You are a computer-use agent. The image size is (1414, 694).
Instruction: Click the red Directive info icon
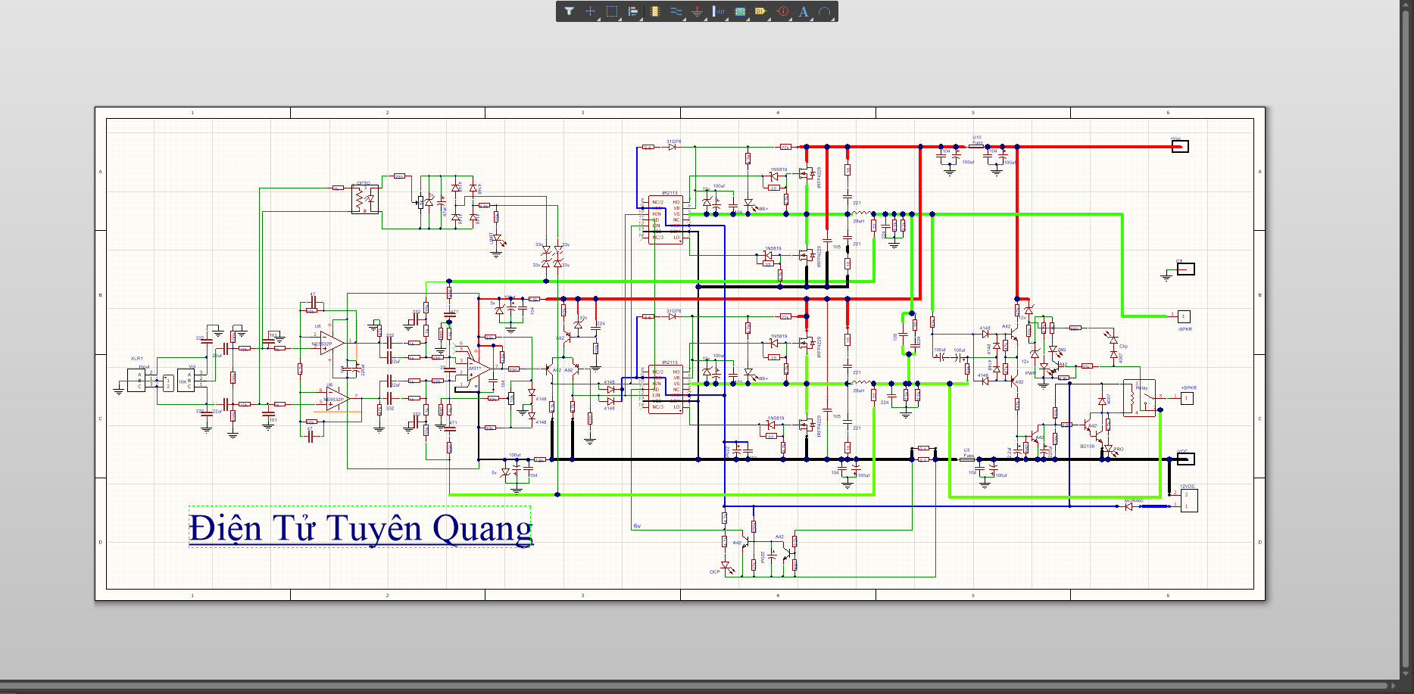coord(783,11)
